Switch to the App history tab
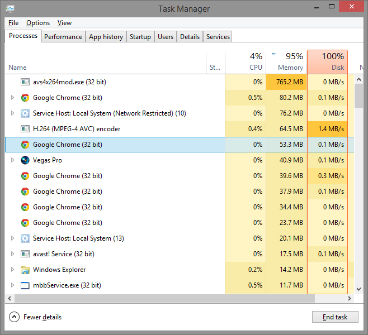 tap(106, 37)
